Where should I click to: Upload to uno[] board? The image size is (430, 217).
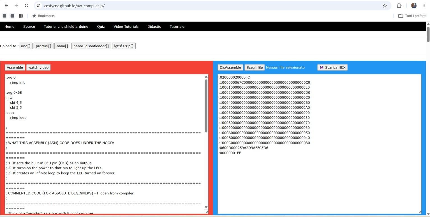click(x=26, y=46)
